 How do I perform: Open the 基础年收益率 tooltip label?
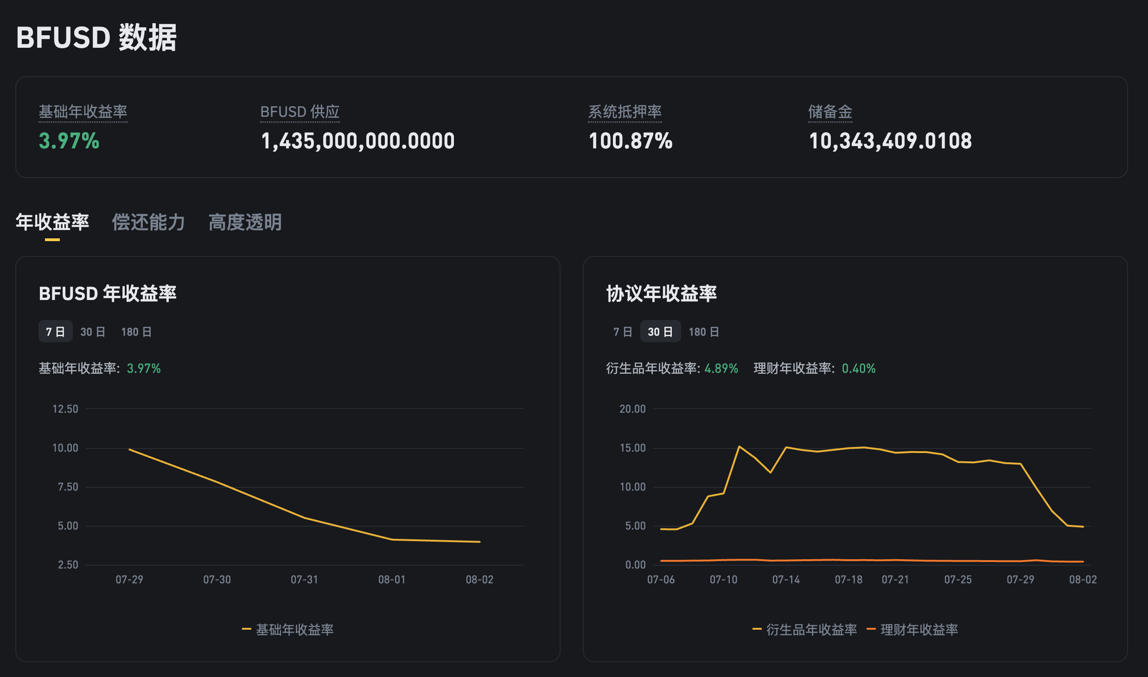pyautogui.click(x=83, y=111)
